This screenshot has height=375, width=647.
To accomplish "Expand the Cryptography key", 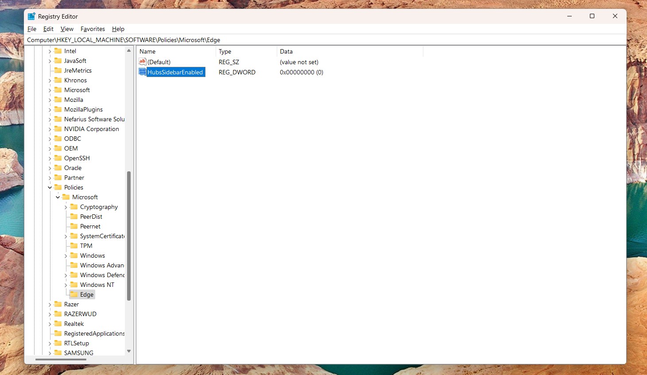I will click(66, 207).
